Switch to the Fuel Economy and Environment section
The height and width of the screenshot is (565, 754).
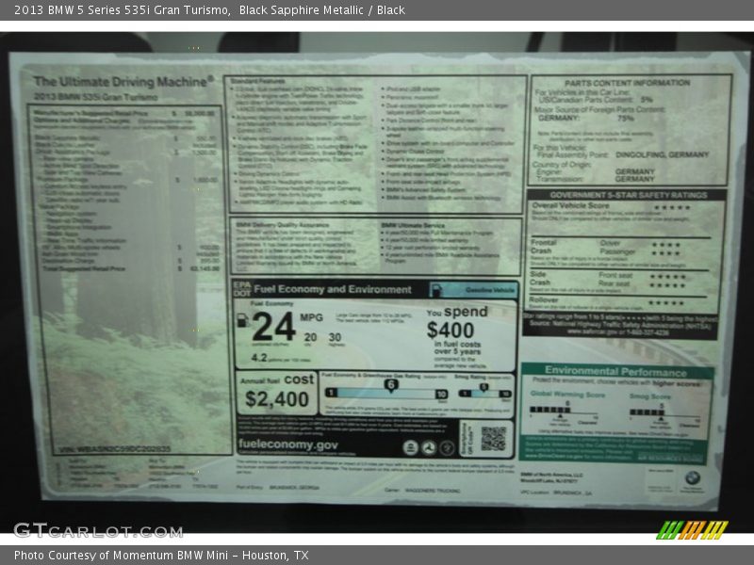click(335, 289)
